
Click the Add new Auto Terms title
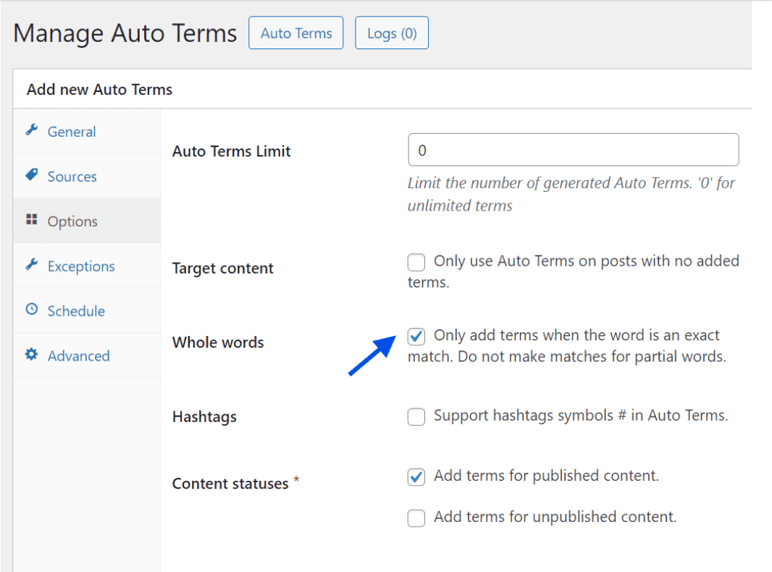(99, 90)
